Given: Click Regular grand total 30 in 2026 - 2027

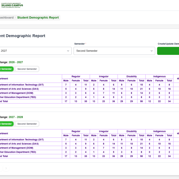Looking at the screenshot, I should [x=86, y=101].
